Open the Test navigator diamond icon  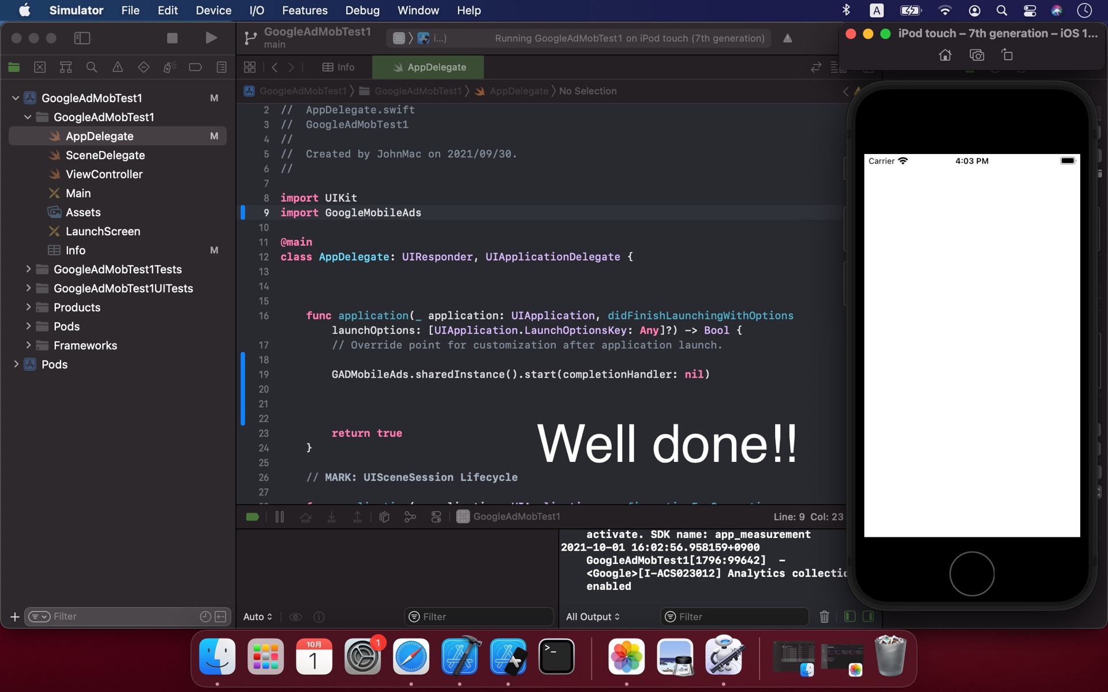[144, 67]
